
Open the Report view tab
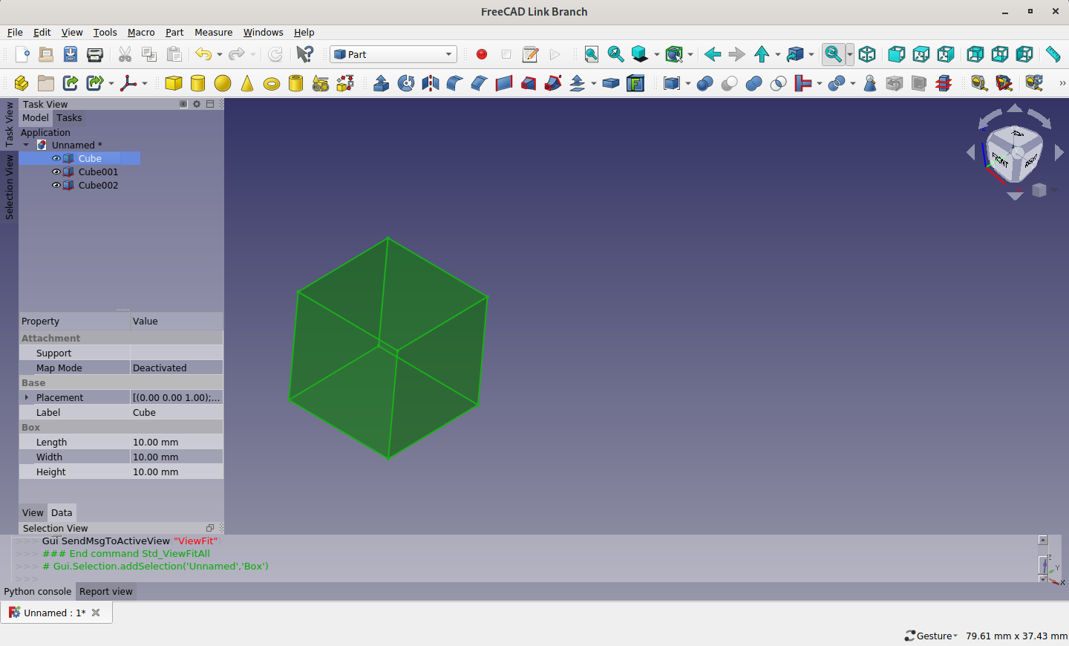coord(106,591)
